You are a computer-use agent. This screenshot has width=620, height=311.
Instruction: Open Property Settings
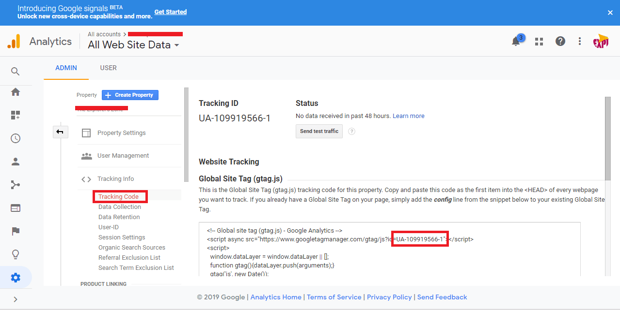pos(121,133)
